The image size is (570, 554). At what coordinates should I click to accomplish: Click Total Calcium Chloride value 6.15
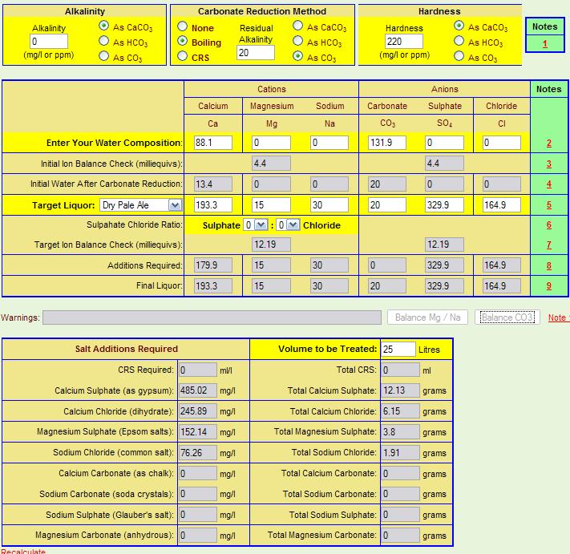(400, 411)
